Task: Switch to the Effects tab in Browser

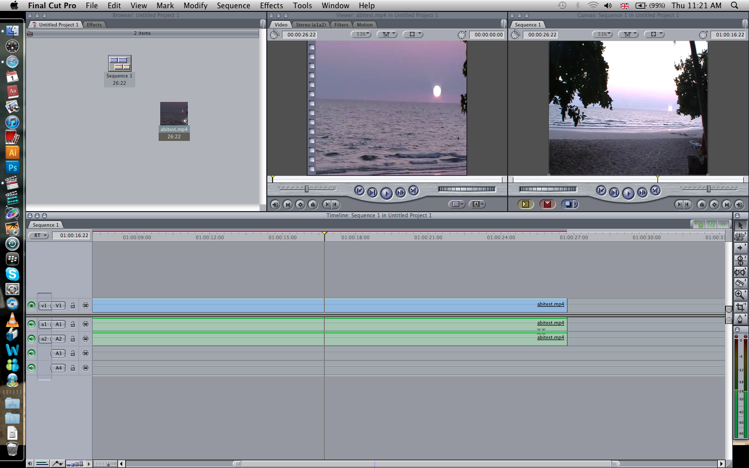Action: (x=94, y=24)
